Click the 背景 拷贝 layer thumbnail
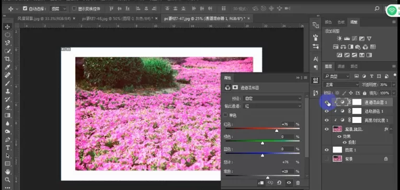400x190 pixels. pyautogui.click(x=337, y=129)
